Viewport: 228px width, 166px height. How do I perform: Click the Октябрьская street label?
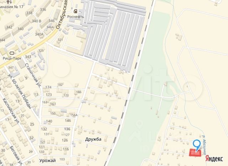pyautogui.click(x=62, y=15)
